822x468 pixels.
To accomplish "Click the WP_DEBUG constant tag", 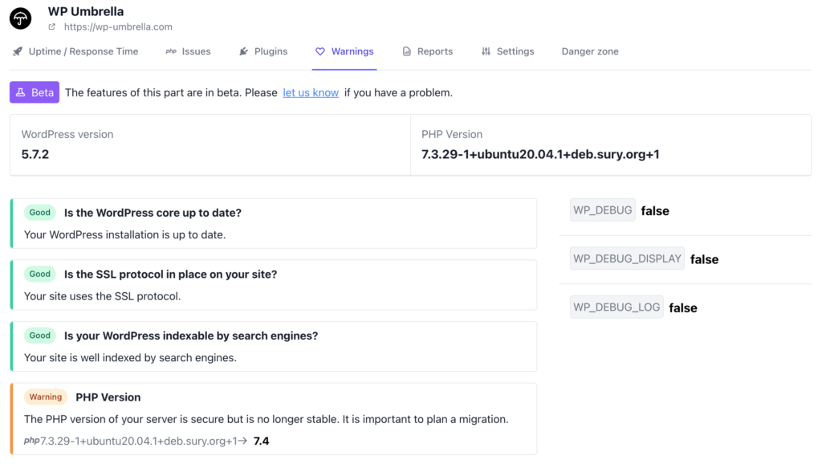I will coord(603,210).
